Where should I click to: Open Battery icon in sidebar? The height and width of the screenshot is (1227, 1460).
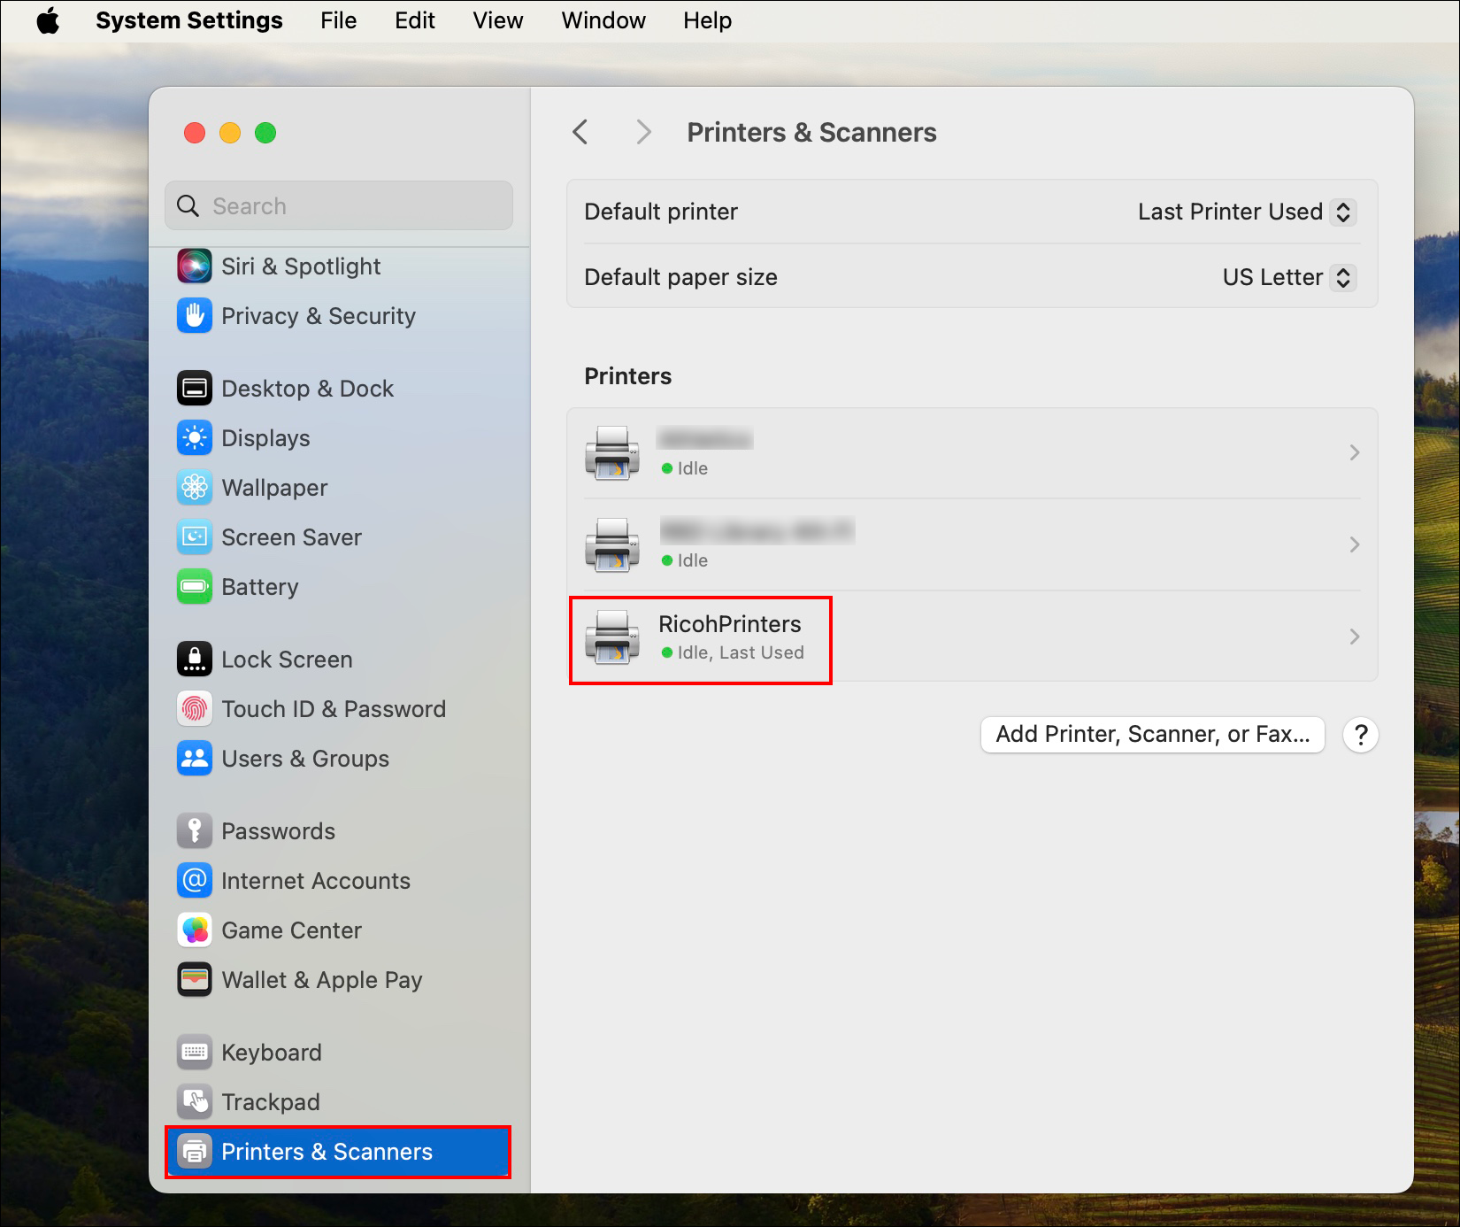coord(195,586)
